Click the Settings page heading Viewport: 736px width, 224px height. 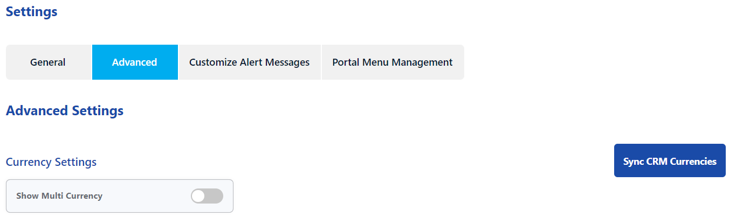(x=31, y=11)
